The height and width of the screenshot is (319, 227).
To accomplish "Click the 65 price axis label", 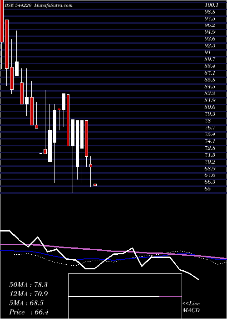I will pyautogui.click(x=207, y=189).
